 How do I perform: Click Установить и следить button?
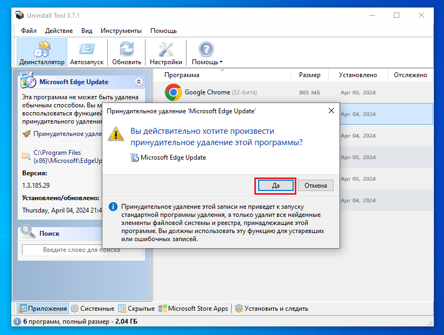272,309
